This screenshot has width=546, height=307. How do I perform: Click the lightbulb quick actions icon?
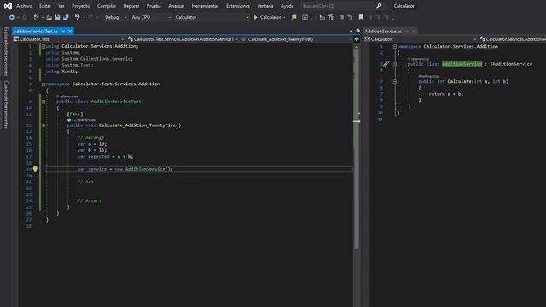[35, 169]
